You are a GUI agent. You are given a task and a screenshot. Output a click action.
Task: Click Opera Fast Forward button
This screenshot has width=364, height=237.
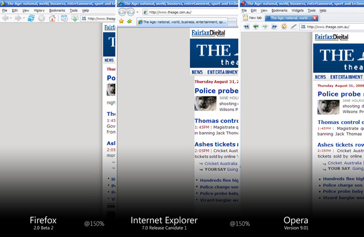pos(275,26)
